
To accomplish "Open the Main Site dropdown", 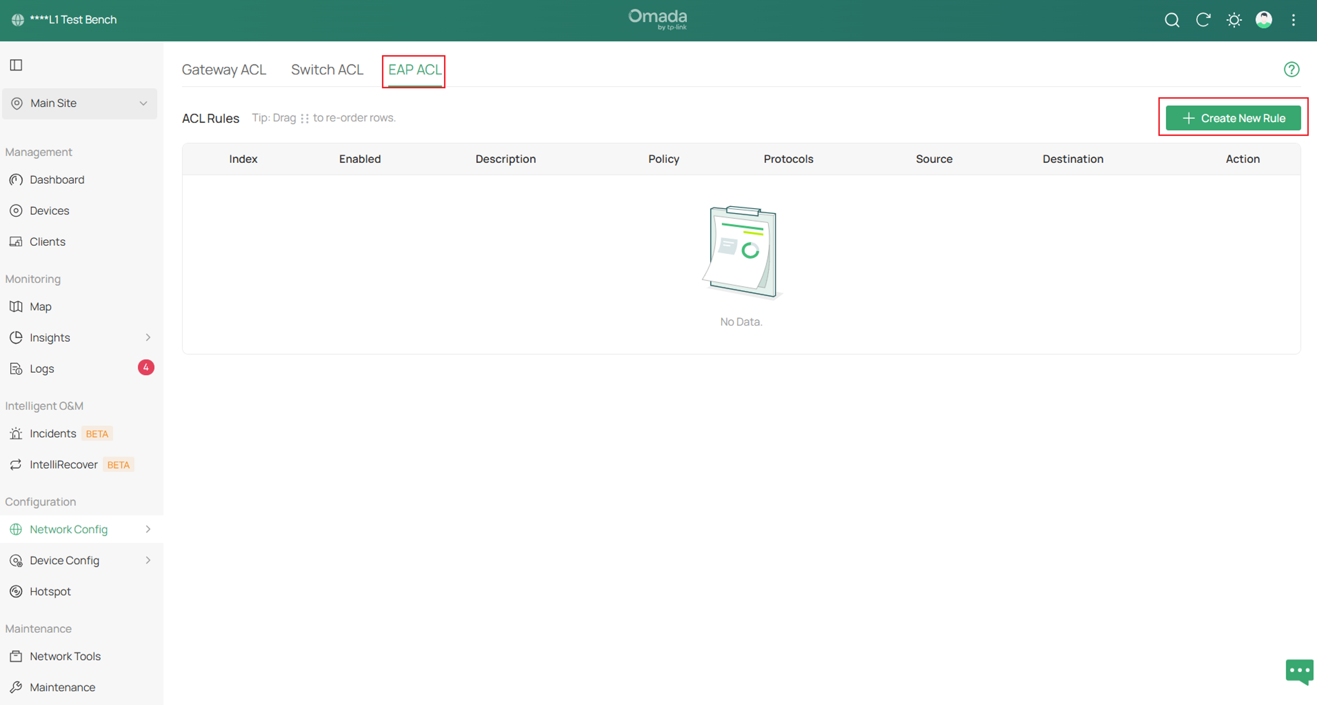I will (80, 103).
